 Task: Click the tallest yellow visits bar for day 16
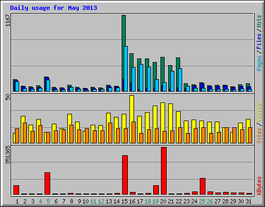131,109
